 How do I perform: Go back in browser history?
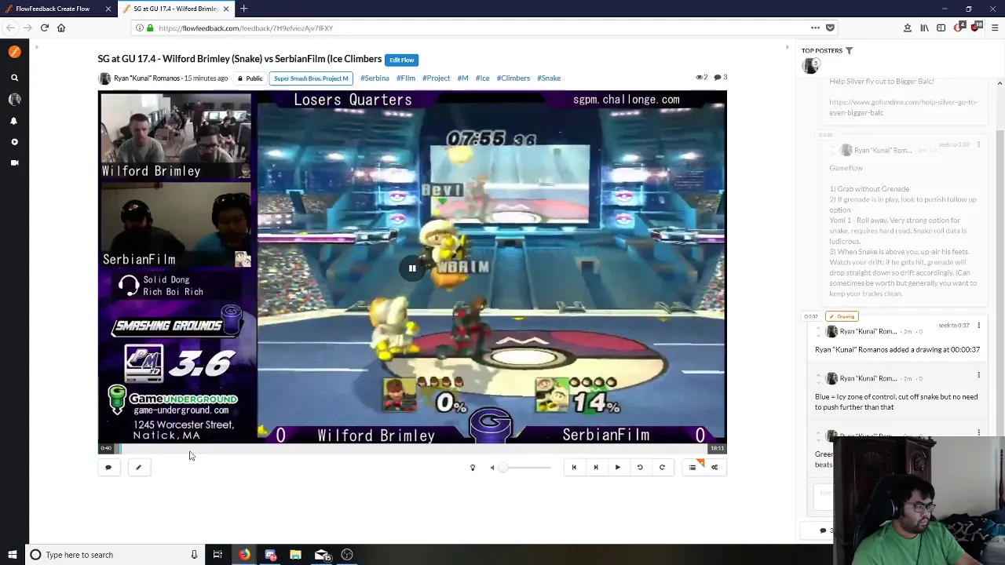tap(10, 28)
